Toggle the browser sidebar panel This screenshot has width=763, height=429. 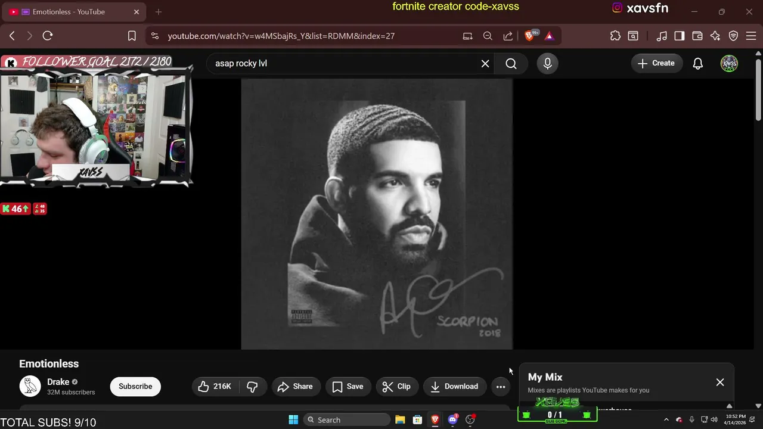(x=680, y=36)
